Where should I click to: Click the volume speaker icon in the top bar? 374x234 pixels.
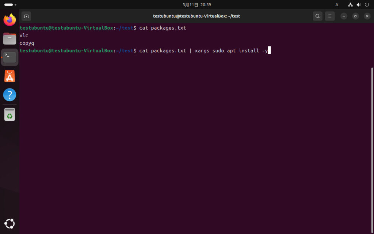358,5
